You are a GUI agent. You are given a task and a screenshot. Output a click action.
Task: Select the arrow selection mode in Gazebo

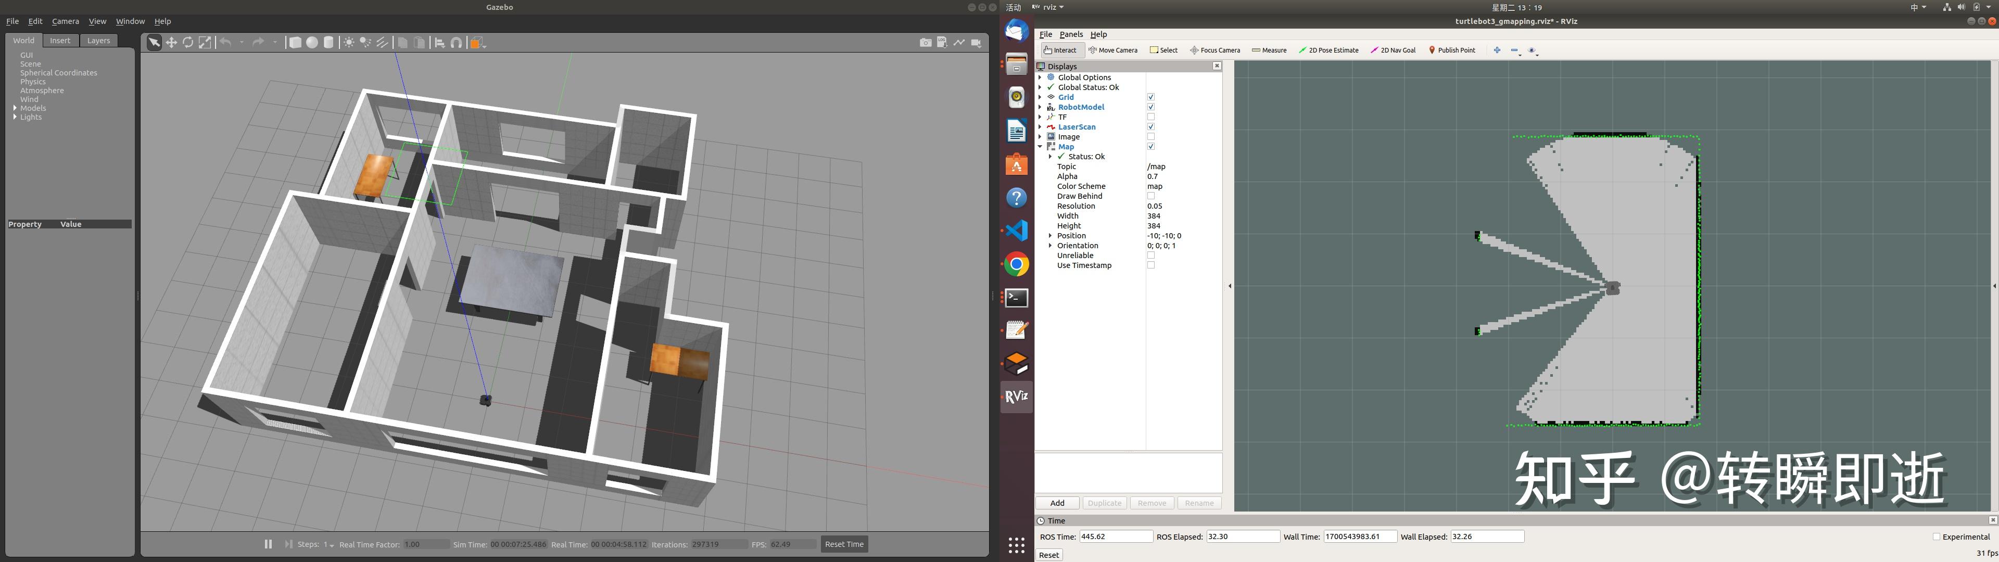(x=155, y=43)
